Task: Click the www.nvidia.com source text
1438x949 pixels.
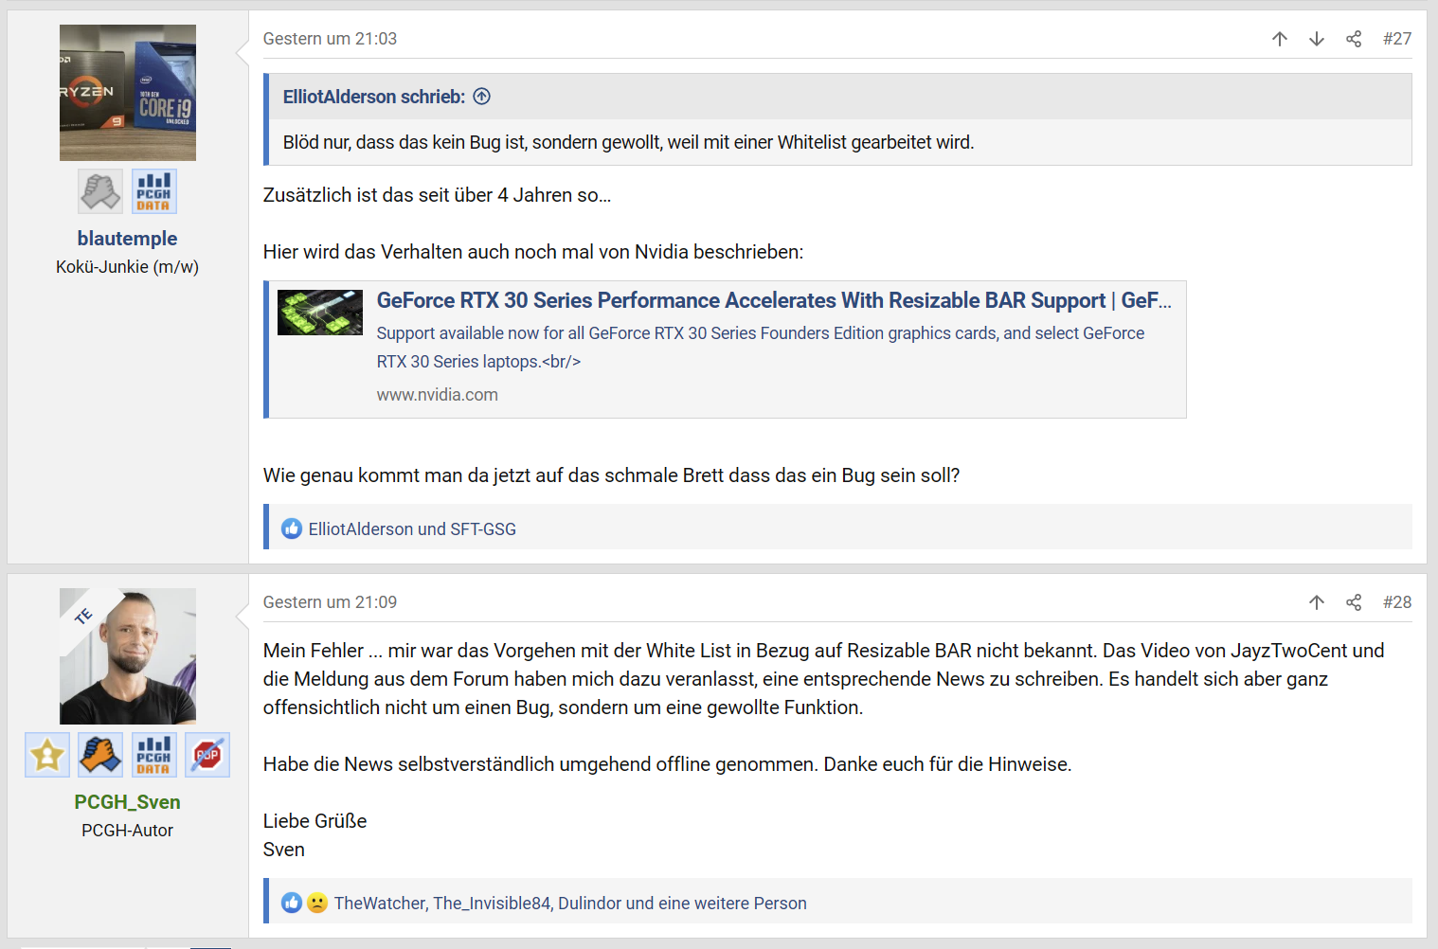Action: pyautogui.click(x=437, y=395)
